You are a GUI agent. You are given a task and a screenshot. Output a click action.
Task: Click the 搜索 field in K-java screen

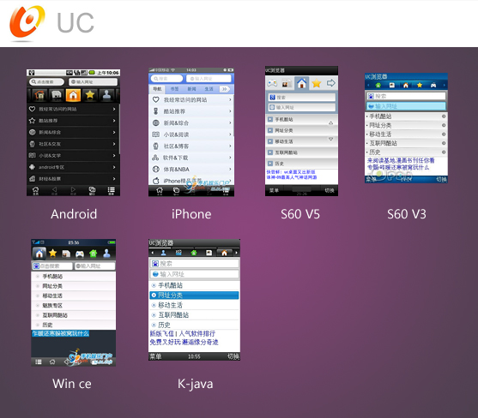coord(194,264)
